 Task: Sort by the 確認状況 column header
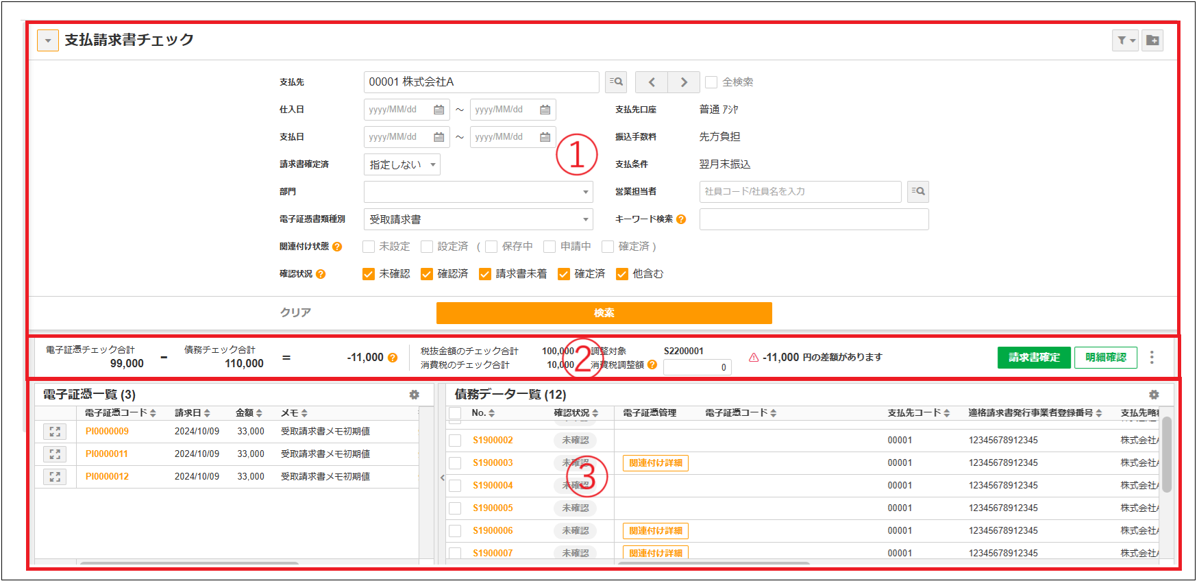point(576,413)
